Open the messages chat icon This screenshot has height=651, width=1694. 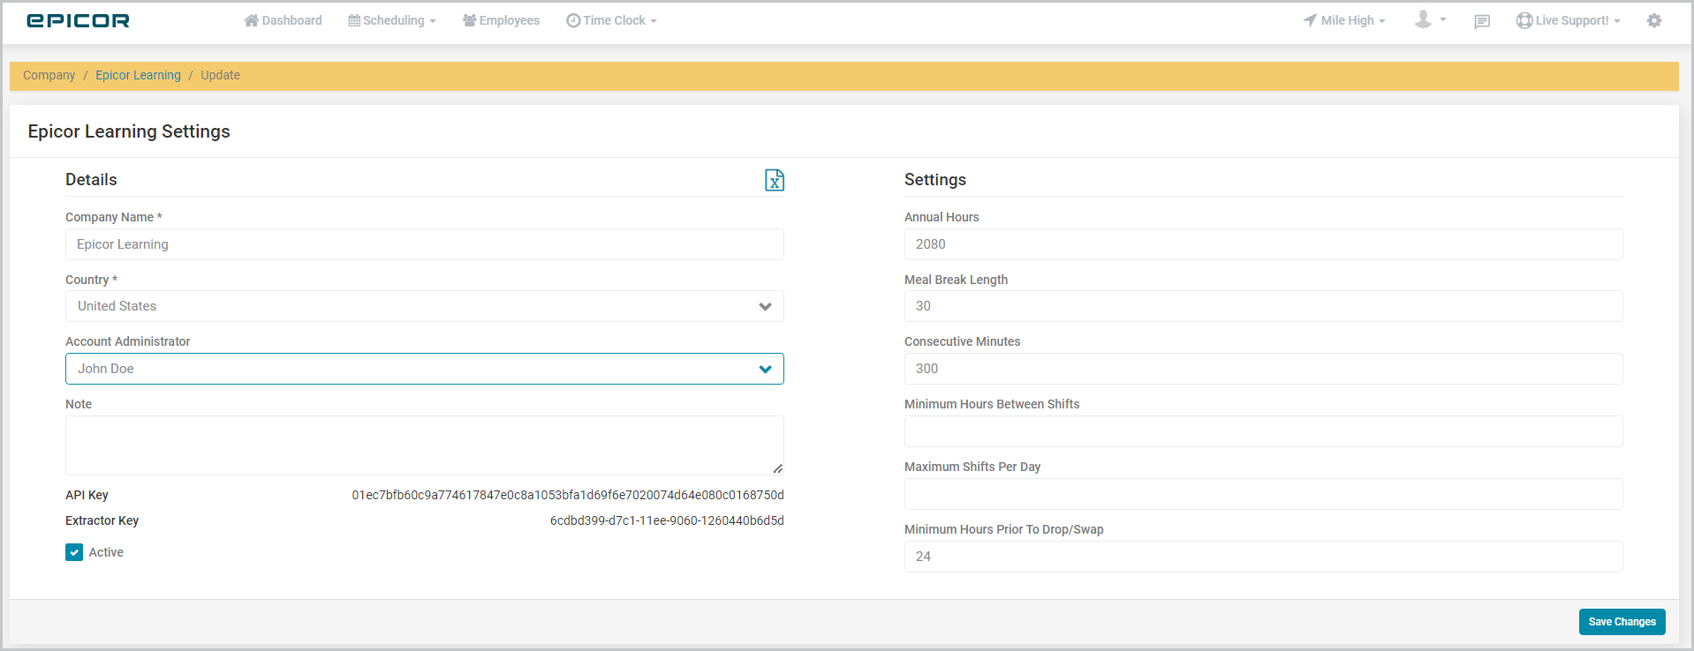1482,21
